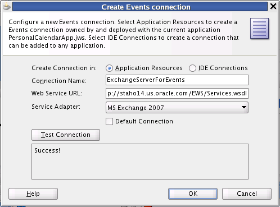Click the Web Service URL label
This screenshot has height=207, width=280.
coord(57,93)
